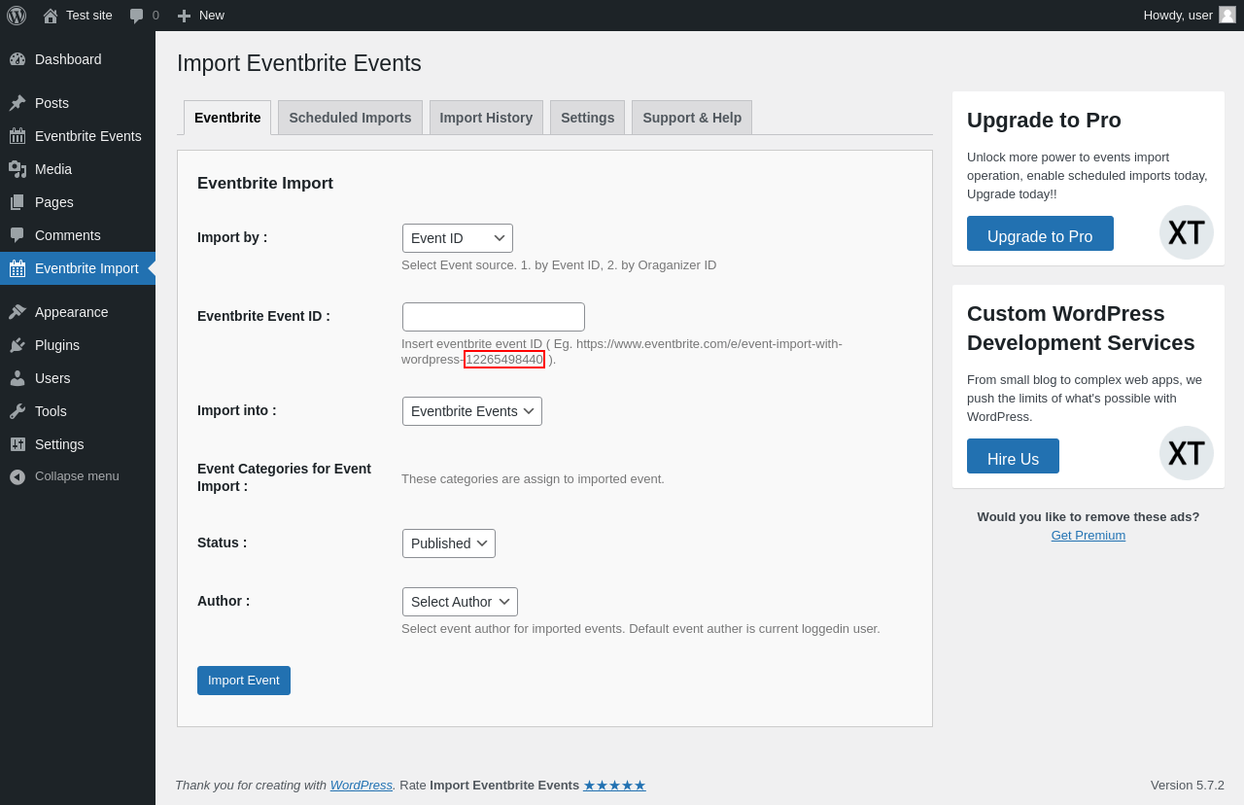Select the Eventbrite tab

click(x=227, y=118)
